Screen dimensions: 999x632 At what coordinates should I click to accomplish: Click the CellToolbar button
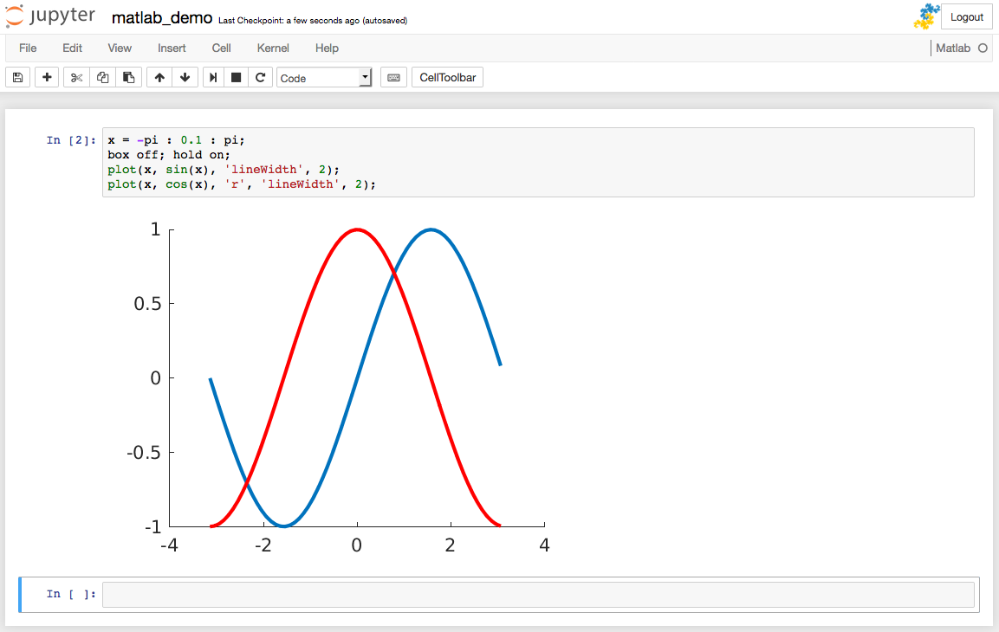447,78
